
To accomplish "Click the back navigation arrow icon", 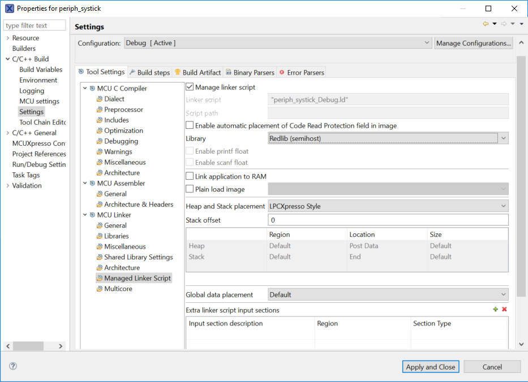I will click(x=486, y=24).
